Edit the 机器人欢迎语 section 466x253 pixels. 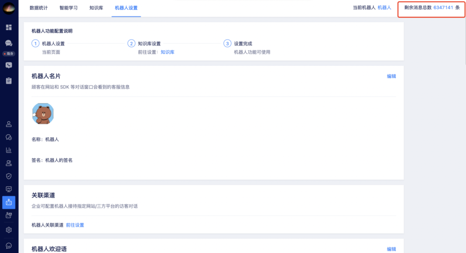coord(391,249)
